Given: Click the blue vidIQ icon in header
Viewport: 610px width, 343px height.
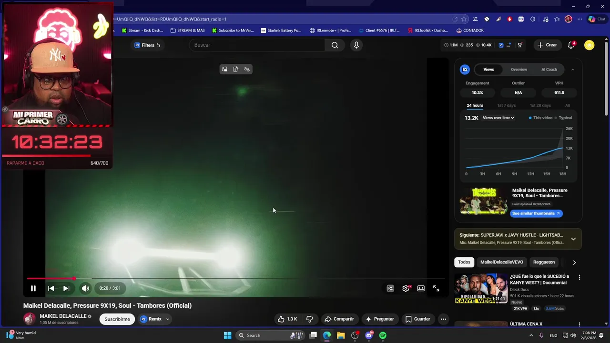Looking at the screenshot, I should [x=501, y=45].
